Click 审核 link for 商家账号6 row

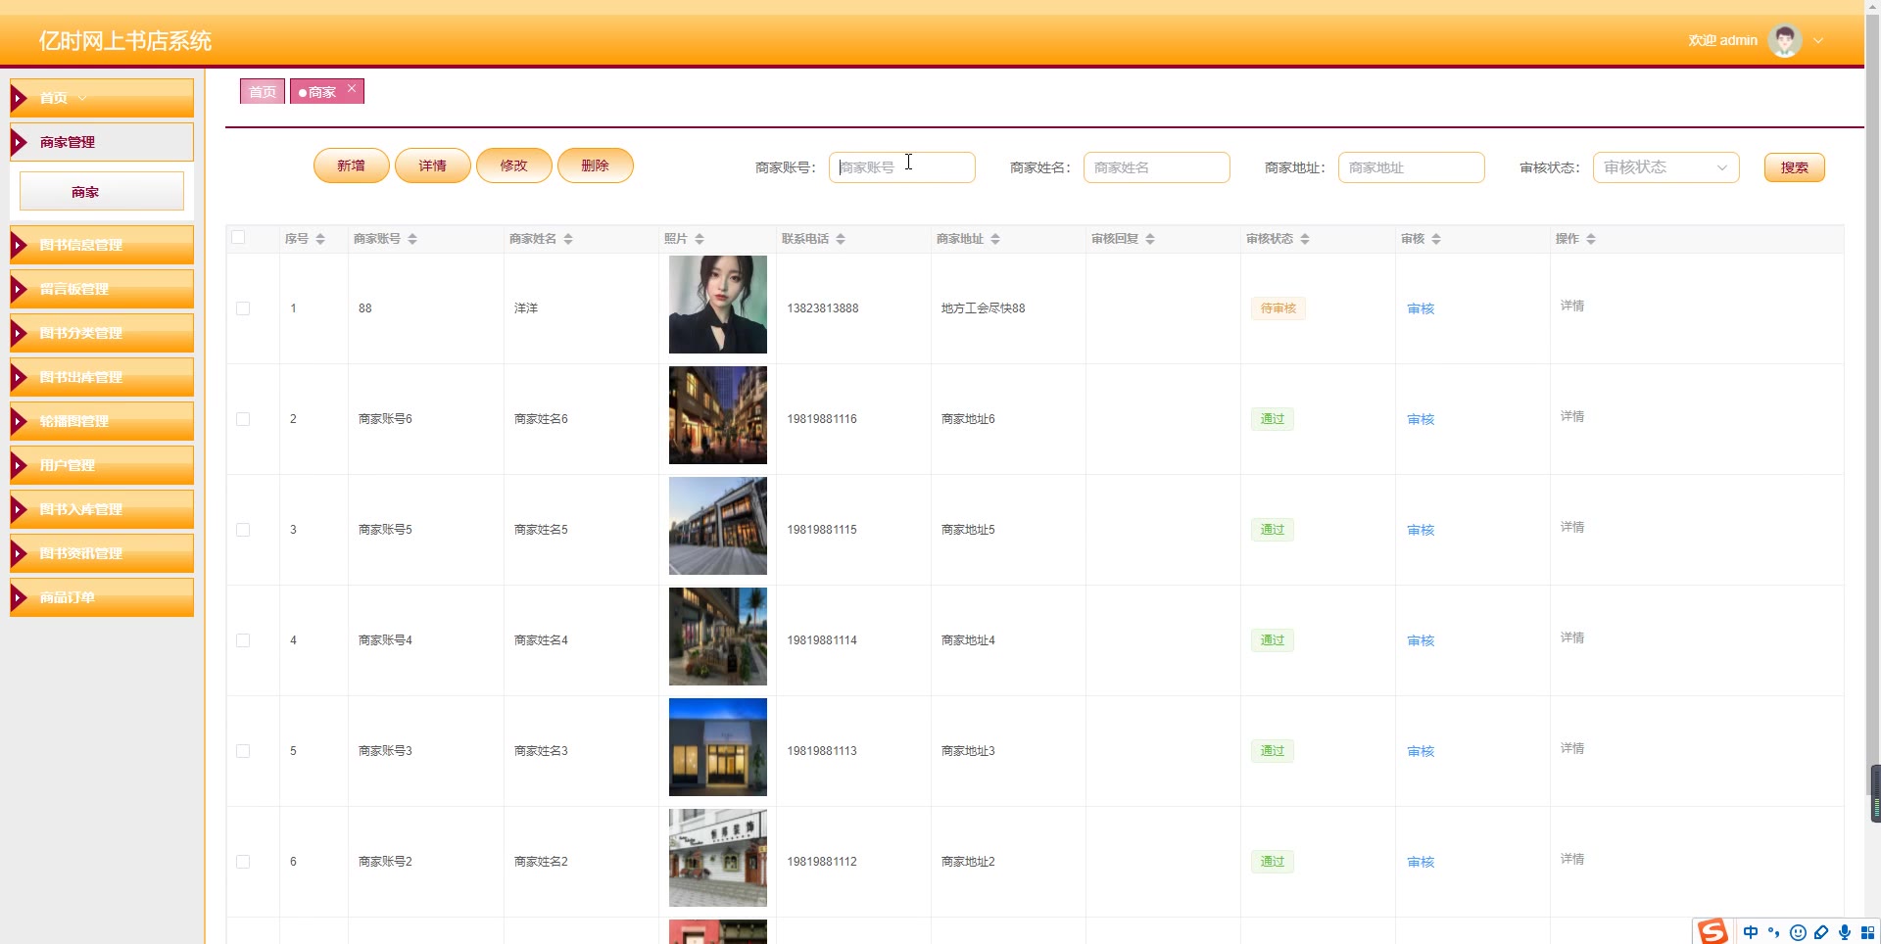point(1421,419)
